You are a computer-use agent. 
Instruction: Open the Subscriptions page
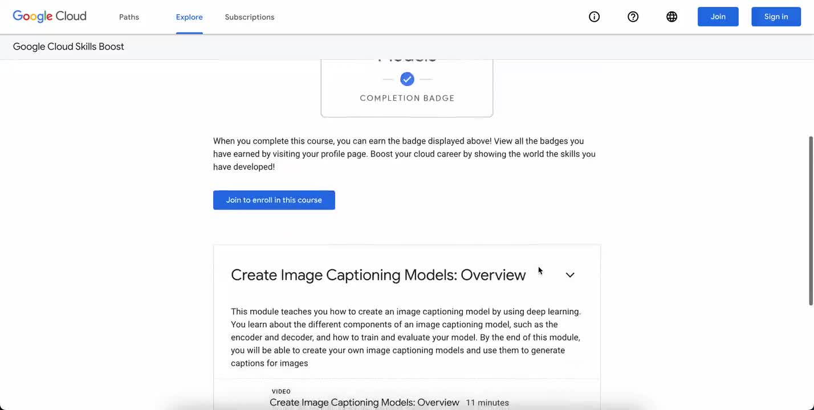click(249, 17)
